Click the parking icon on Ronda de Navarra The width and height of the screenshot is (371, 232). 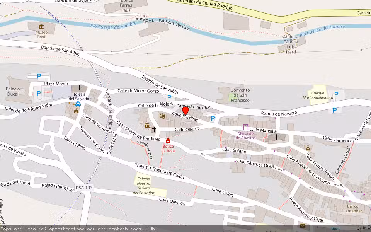(x=335, y=110)
